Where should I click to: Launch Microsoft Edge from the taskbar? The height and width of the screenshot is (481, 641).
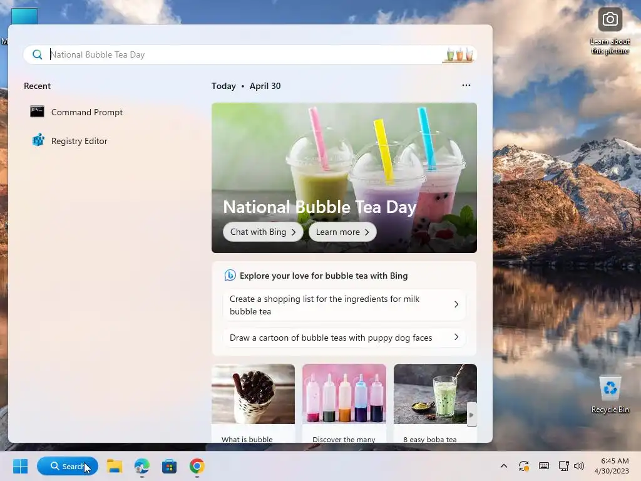tap(142, 466)
